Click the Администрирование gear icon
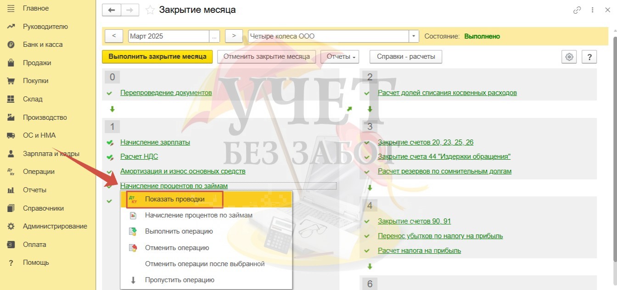The image size is (617, 290). [x=11, y=226]
